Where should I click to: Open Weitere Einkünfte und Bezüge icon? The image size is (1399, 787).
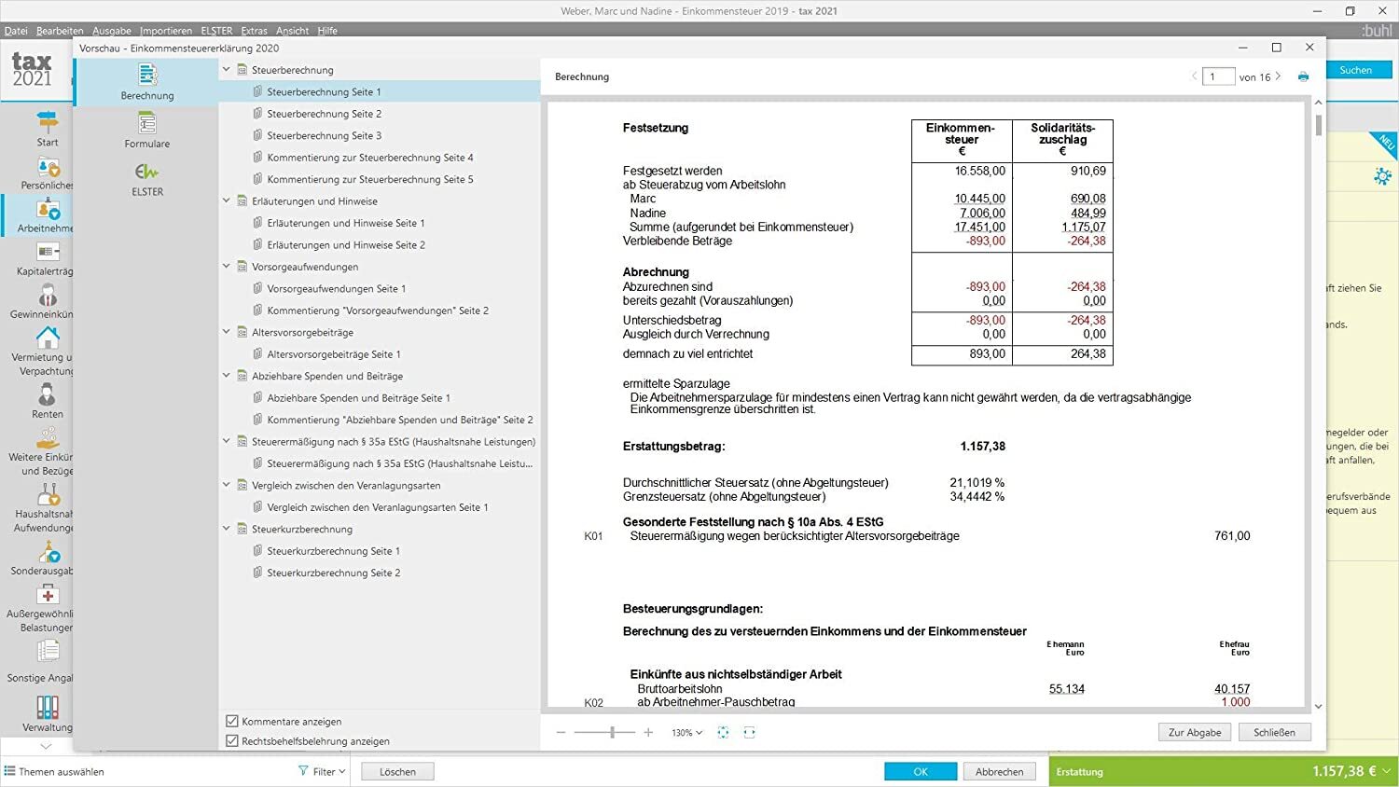point(48,438)
